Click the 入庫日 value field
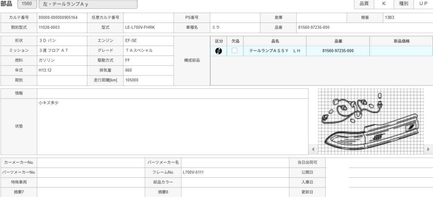433x197 pixels. click(379, 182)
